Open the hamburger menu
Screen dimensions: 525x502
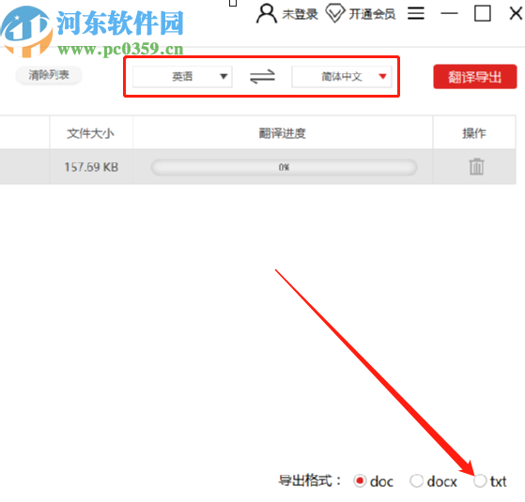click(x=416, y=13)
